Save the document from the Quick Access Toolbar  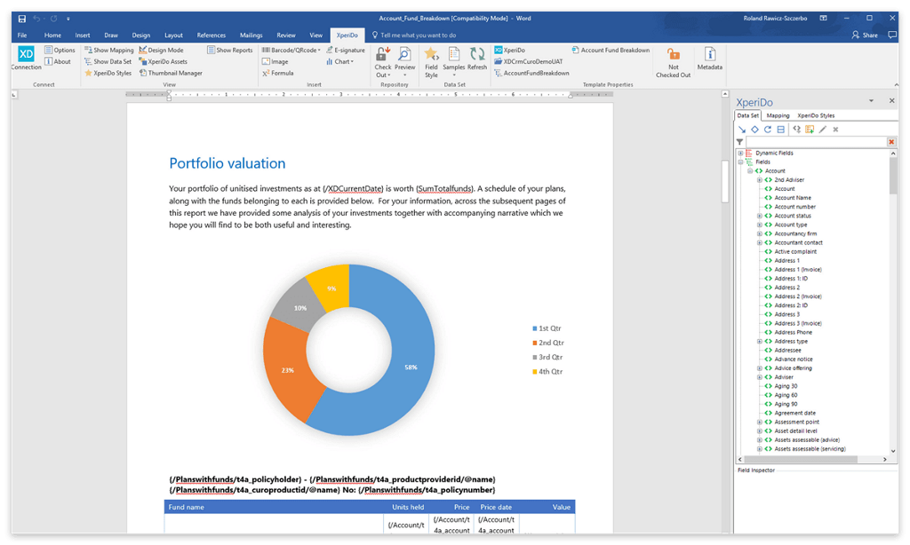point(21,19)
